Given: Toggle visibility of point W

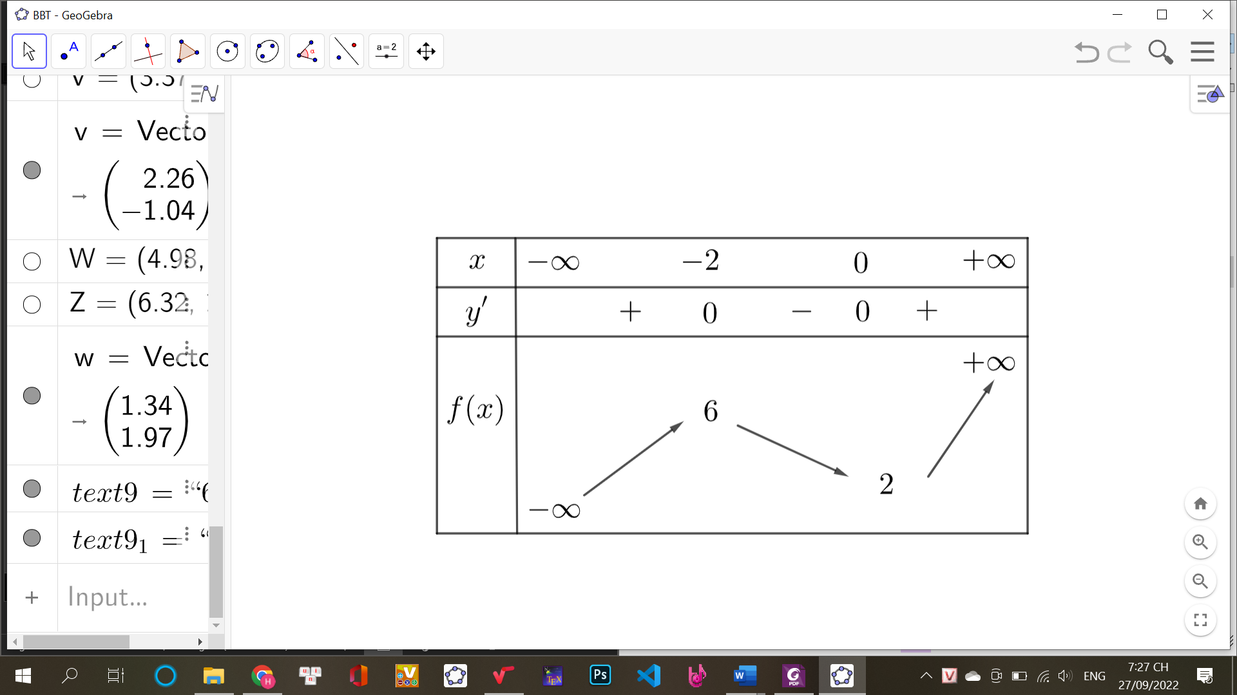Looking at the screenshot, I should tap(32, 261).
